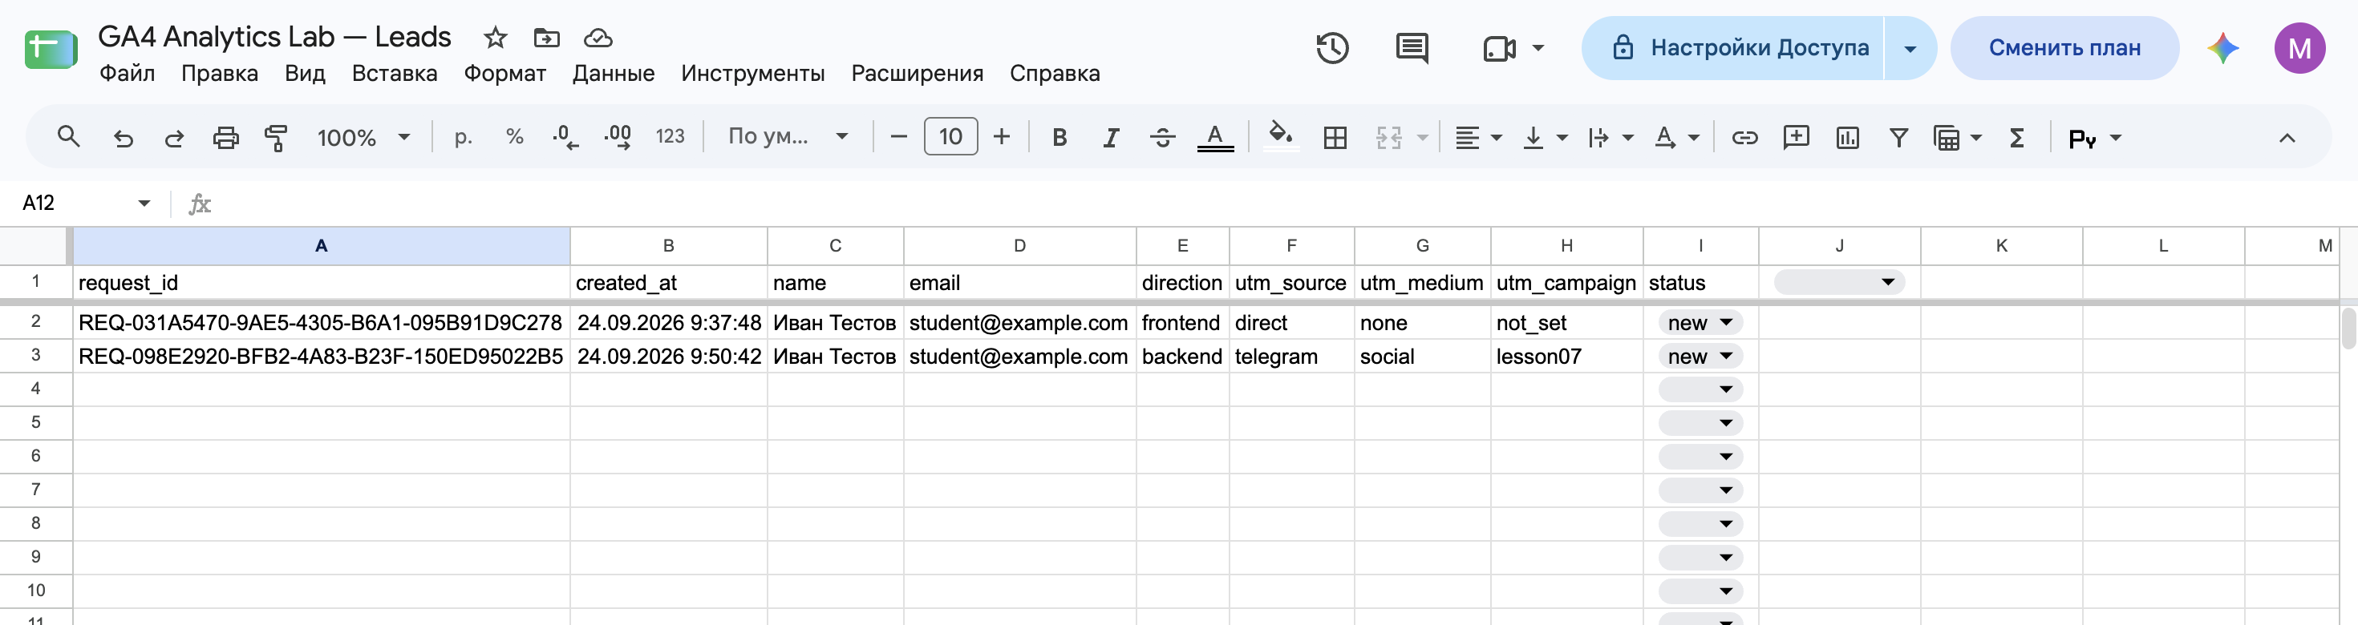
Task: Open the text color picker
Action: coord(1215,137)
